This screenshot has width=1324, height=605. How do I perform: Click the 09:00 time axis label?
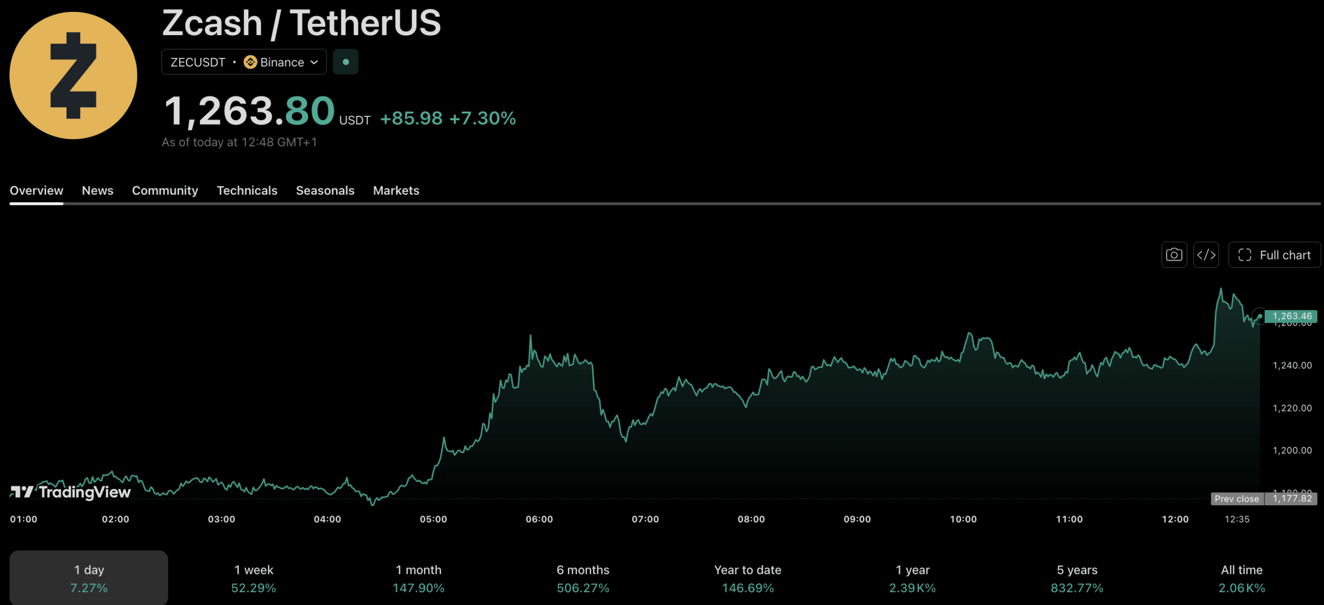857,519
